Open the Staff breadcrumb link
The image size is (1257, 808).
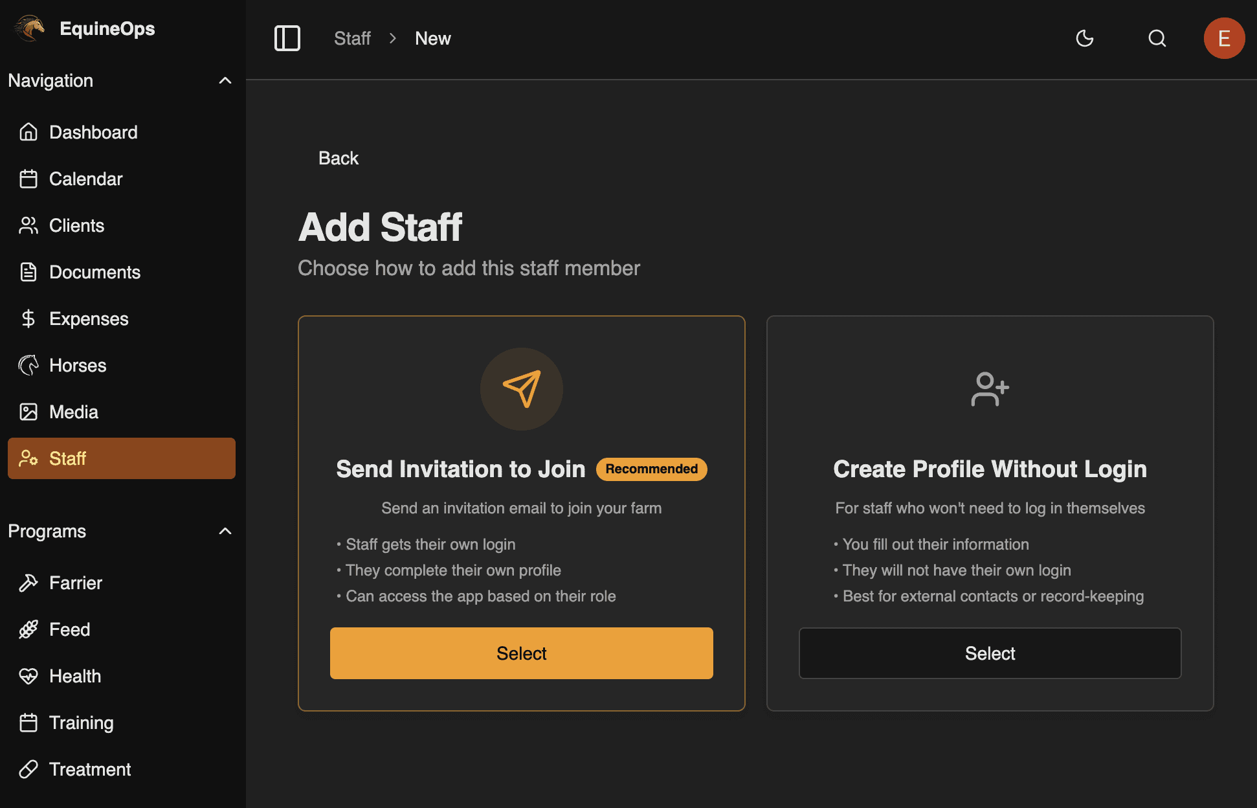[x=351, y=38]
